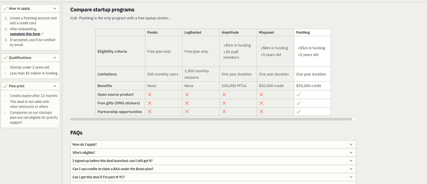The width and height of the screenshot is (427, 184).
Task: Click the green checkmark next to Qualifications
Action: coord(5,58)
